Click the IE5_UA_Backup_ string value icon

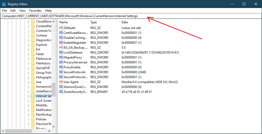click(x=61, y=47)
